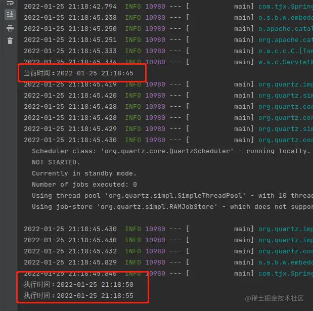Click Number of jobs executed: 0
Viewport: 313px width, 311px height.
pos(84,185)
